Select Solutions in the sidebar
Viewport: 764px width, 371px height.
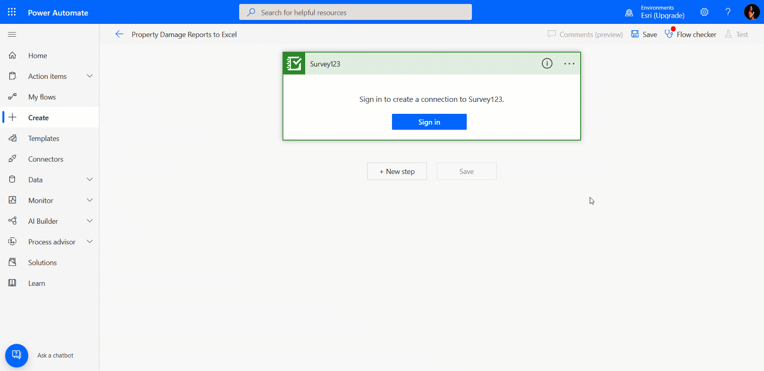50,262
